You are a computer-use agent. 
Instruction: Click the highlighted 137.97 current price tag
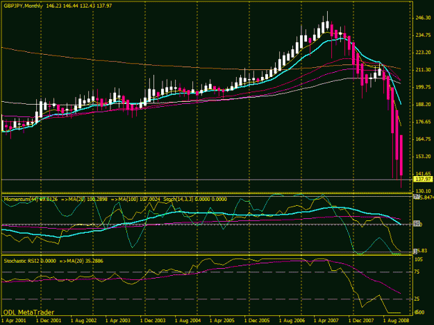pyautogui.click(x=423, y=179)
